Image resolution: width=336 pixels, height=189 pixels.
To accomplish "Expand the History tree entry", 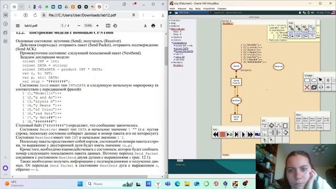I will pyautogui.click(x=172, y=40).
